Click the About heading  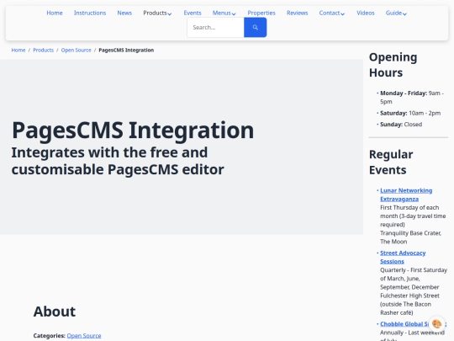point(55,312)
